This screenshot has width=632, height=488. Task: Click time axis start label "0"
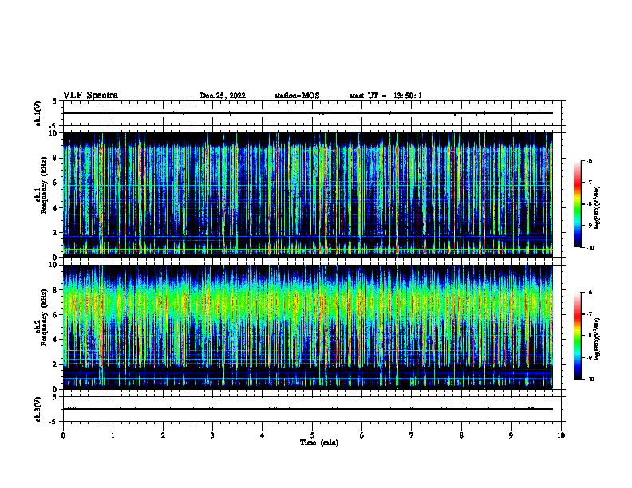point(63,435)
